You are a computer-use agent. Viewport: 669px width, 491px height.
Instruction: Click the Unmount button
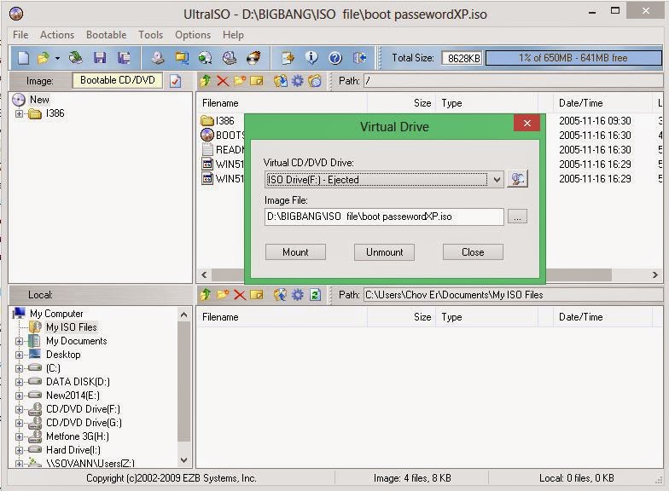tap(384, 252)
